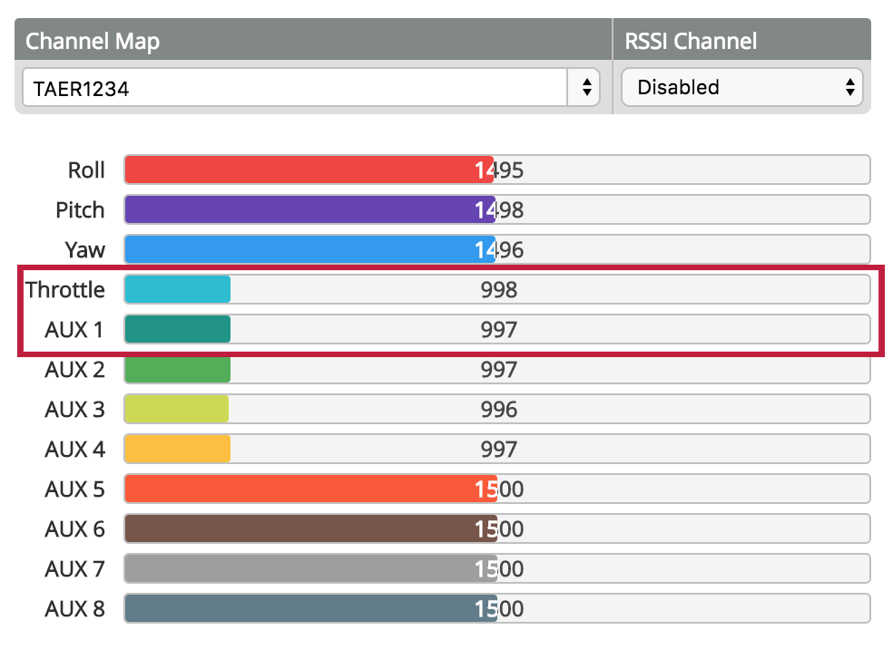Click the blue Yaw channel bar
This screenshot has height=649, width=893.
309,250
